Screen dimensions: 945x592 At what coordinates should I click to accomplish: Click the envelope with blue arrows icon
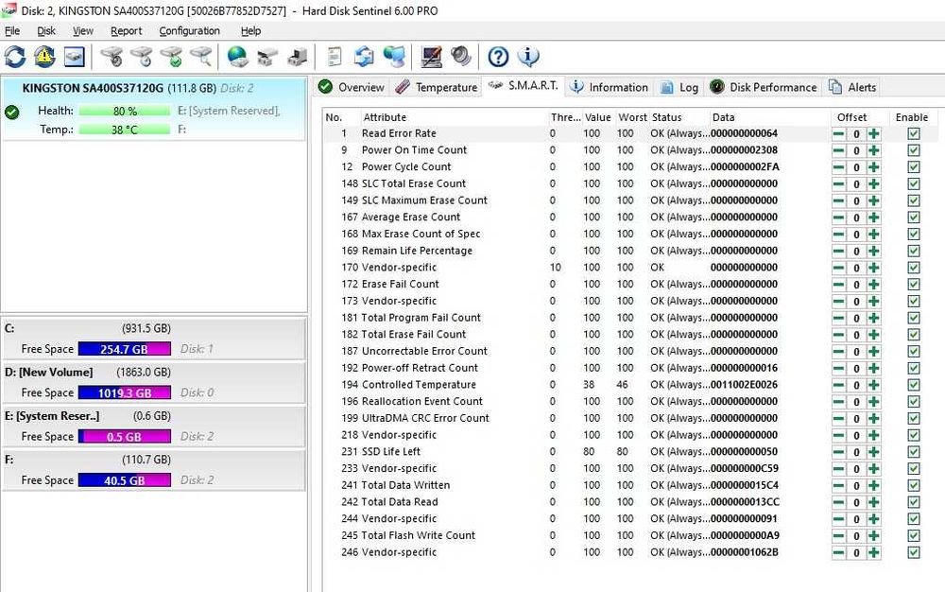pos(364,58)
